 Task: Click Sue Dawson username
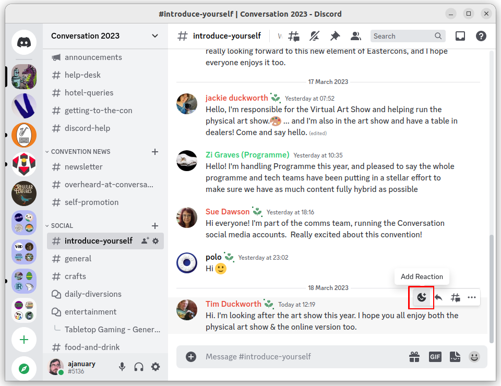[x=228, y=211]
